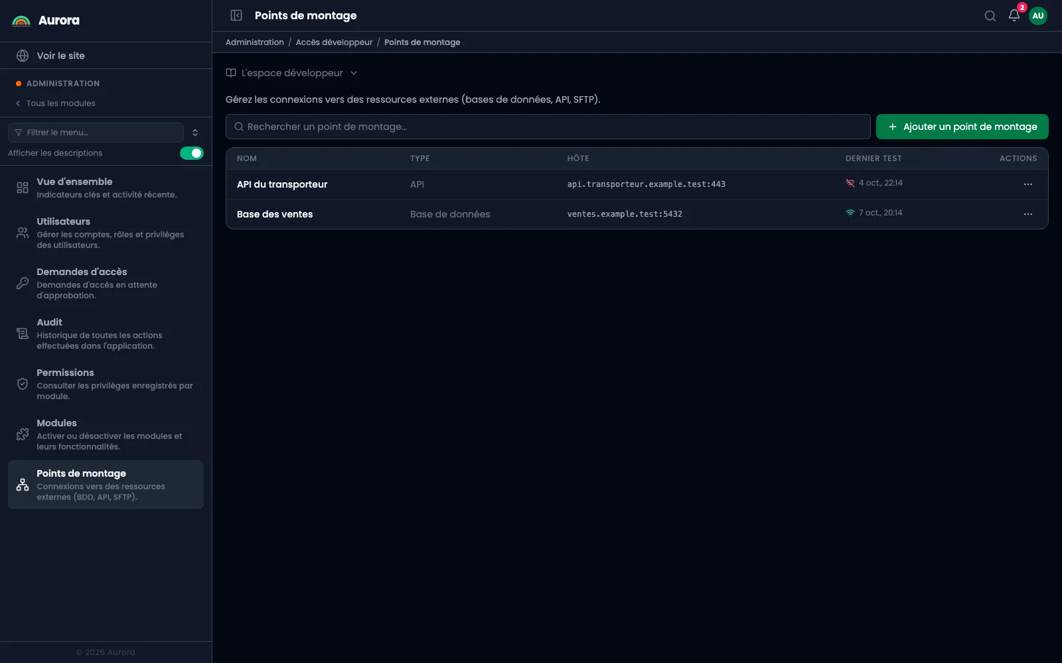
Task: Go to Administration breadcrumb
Action: point(255,42)
